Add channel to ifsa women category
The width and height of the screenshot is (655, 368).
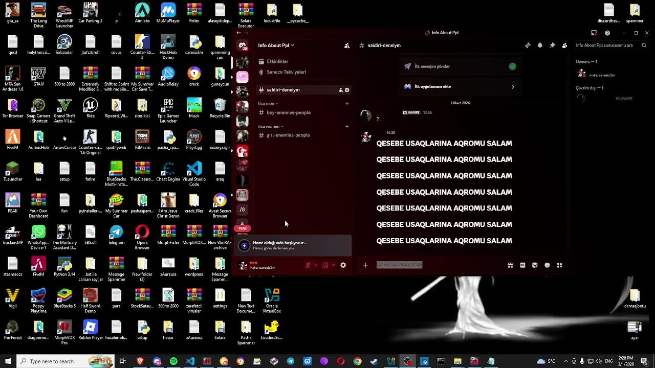pyautogui.click(x=347, y=126)
